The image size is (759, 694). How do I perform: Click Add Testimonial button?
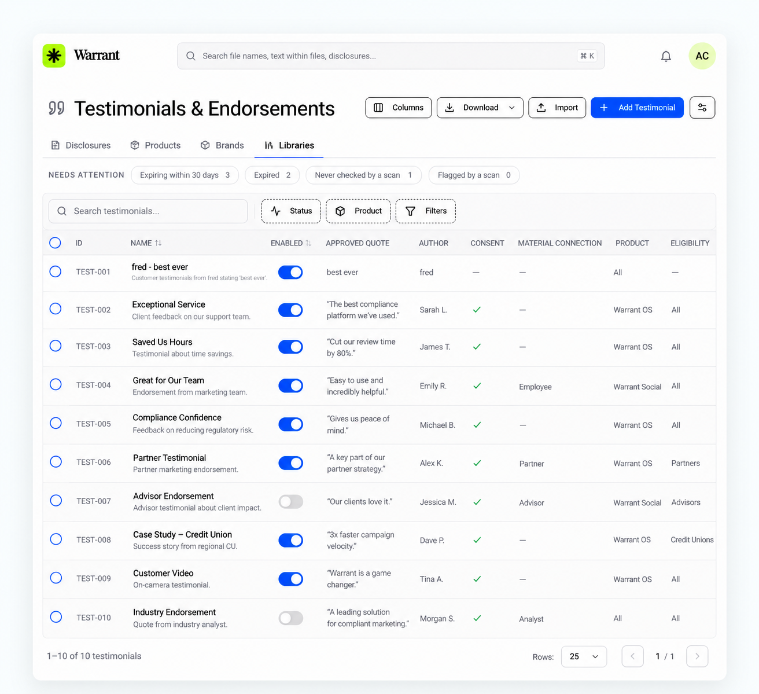click(x=637, y=108)
